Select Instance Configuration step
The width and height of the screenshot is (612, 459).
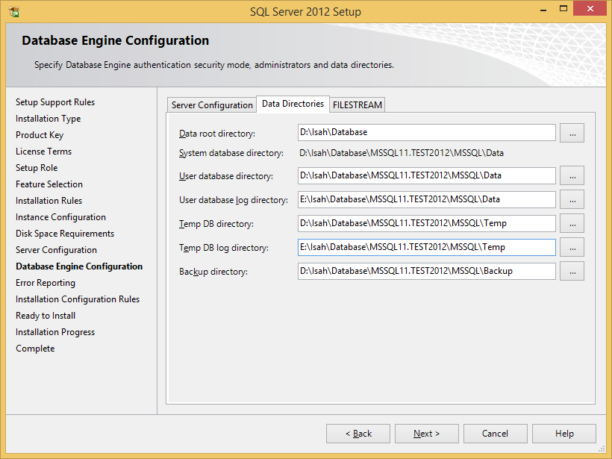tap(60, 217)
